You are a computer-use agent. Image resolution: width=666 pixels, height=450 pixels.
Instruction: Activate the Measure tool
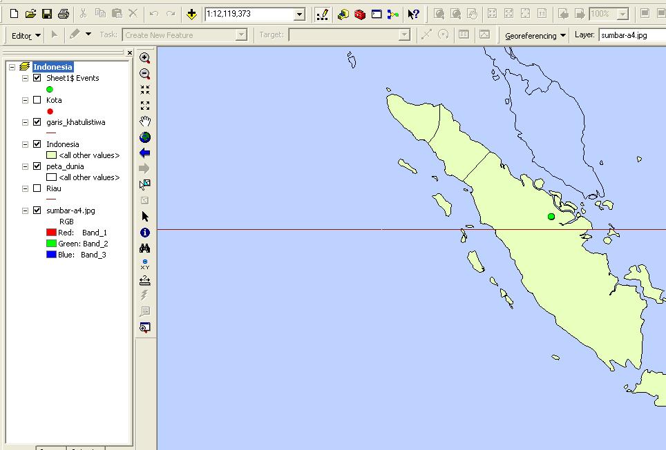pyautogui.click(x=144, y=280)
